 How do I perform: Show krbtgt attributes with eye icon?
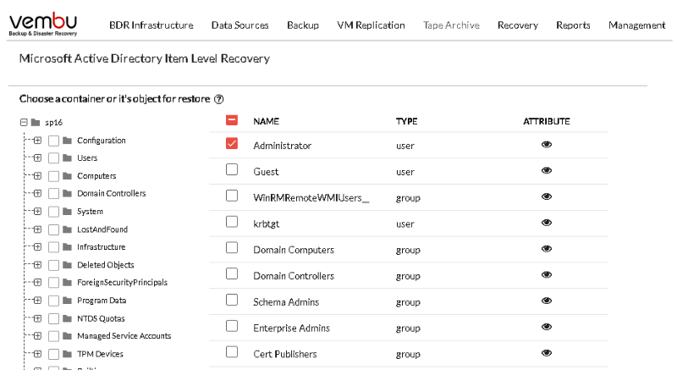point(546,223)
